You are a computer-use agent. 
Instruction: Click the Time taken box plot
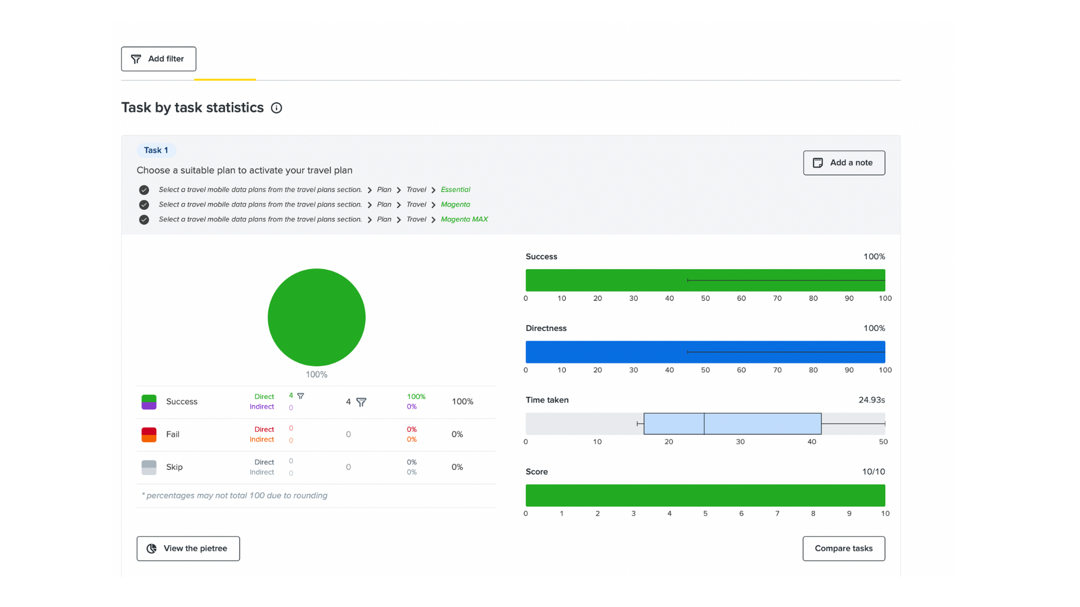[732, 424]
